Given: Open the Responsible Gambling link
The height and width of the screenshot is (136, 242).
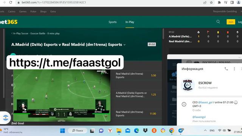Looking at the screenshot, I should pos(225,11).
